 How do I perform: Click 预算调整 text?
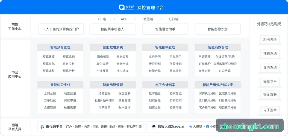click(x=49, y=71)
